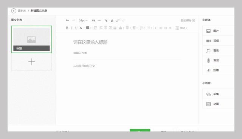Viewport: 242px width, 139px height.
Task: Open the bulleted list style dropdown arrow
Action: pyautogui.click(x=152, y=28)
